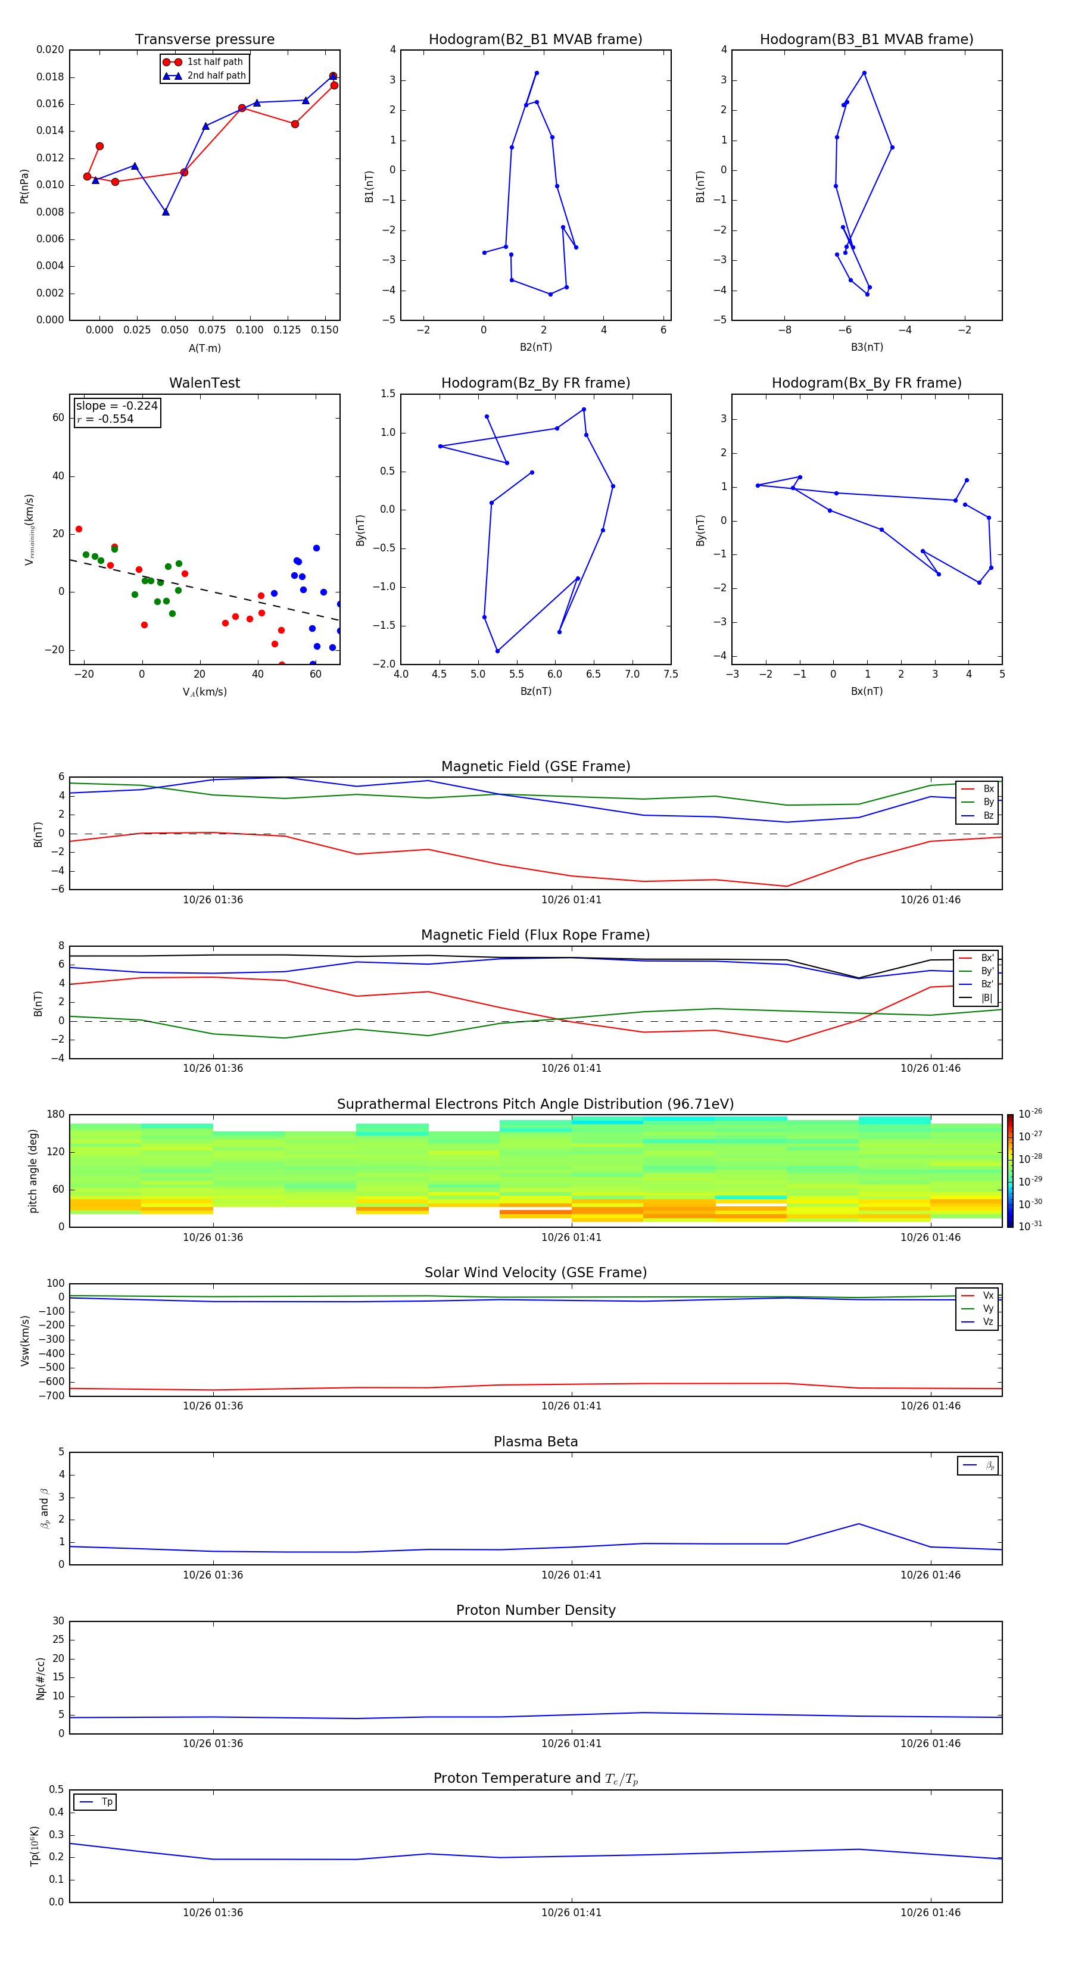Click the Suprathermal Electrons Pitch Angle Distribution title
The image size is (1072, 1965).
(535, 1105)
